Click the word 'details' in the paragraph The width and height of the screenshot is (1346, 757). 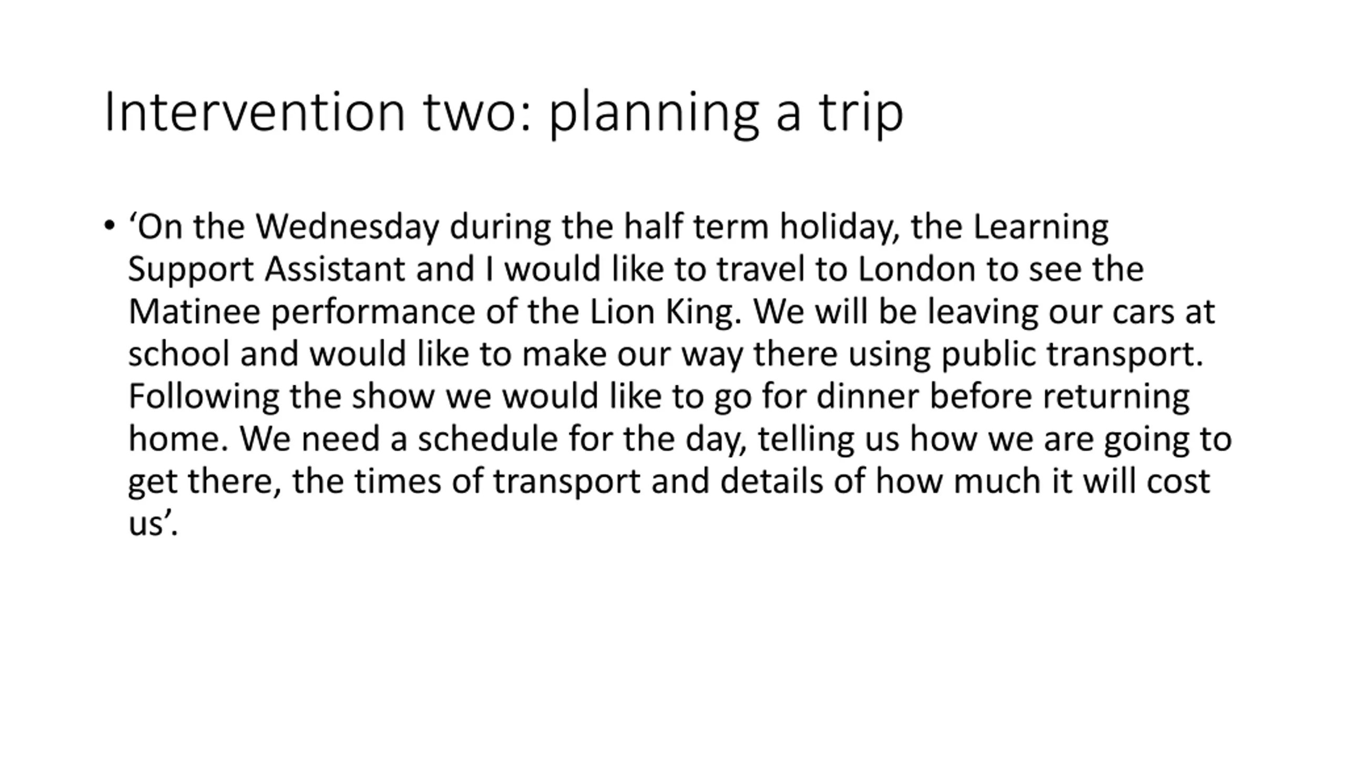tap(771, 481)
